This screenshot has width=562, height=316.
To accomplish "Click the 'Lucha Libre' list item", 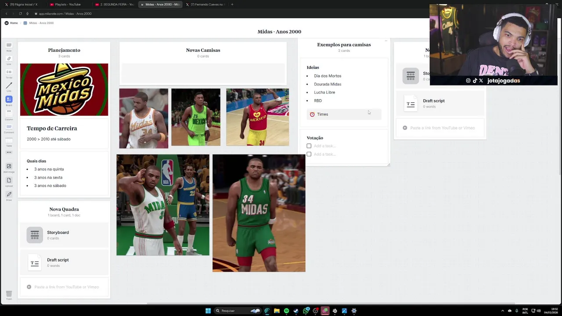I will 324,93.
